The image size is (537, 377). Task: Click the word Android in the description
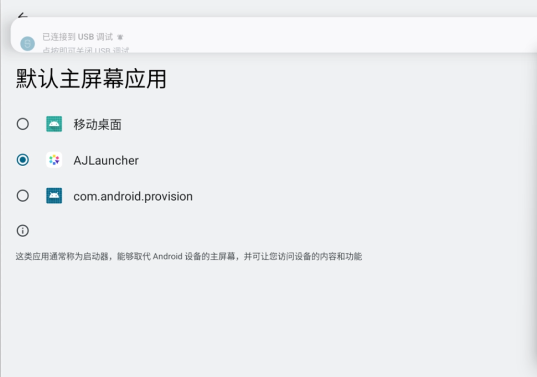(x=167, y=256)
